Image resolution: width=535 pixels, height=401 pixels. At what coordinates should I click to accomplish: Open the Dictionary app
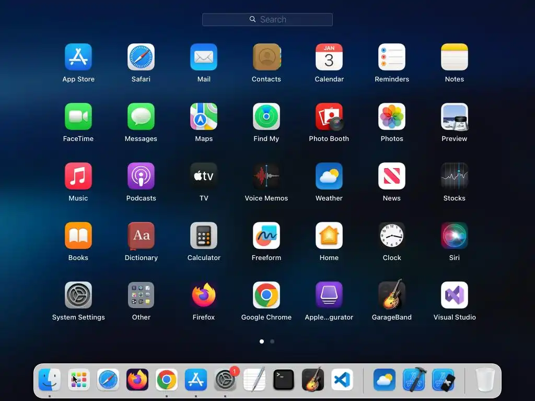pyautogui.click(x=141, y=235)
